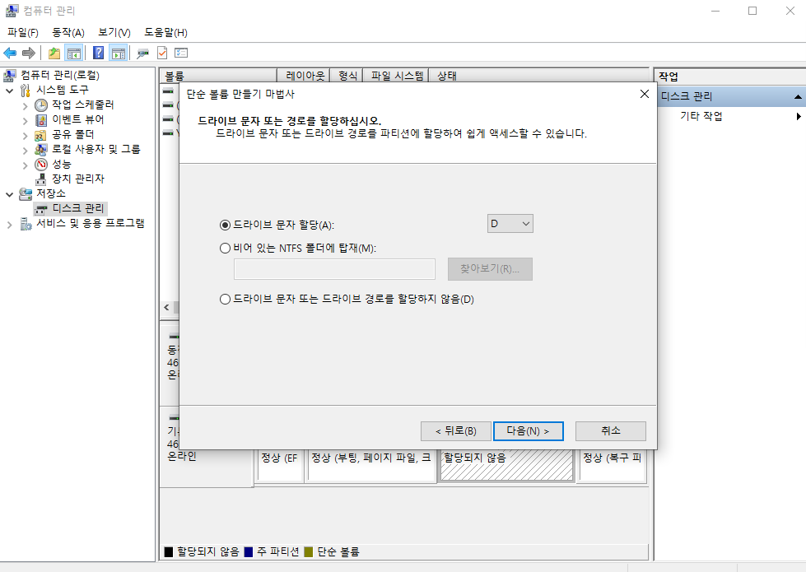Click the blue 주 파티션 legend swatch

click(249, 552)
